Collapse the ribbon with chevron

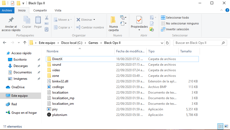click(221, 10)
